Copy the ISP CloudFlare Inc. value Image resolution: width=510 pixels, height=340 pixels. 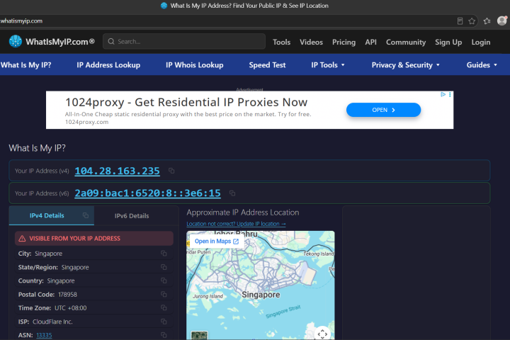click(164, 322)
